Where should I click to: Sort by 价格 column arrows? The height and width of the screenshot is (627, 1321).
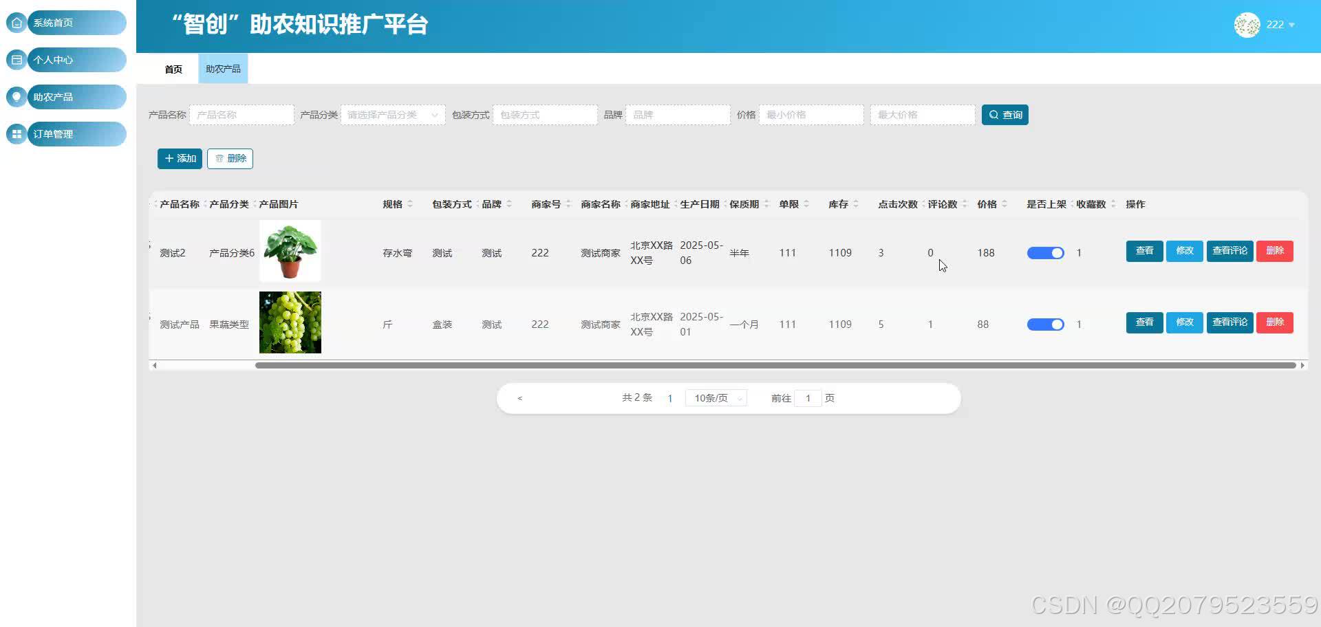pos(1005,204)
